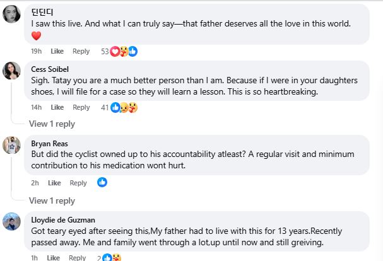Reply to 딘딘디's comment

[x=81, y=51]
